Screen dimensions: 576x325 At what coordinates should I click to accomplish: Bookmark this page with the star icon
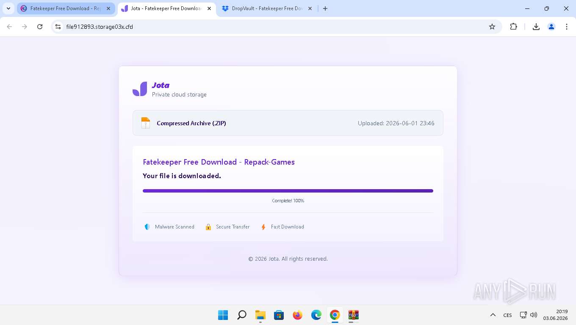pyautogui.click(x=492, y=27)
